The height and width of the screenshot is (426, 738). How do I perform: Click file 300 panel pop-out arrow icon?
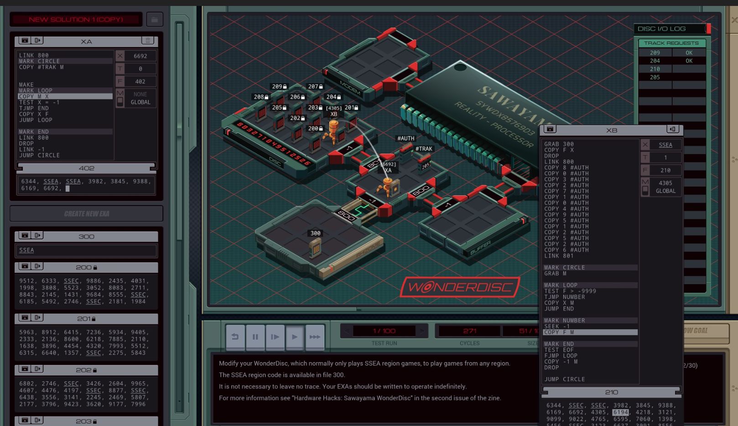[x=38, y=236]
